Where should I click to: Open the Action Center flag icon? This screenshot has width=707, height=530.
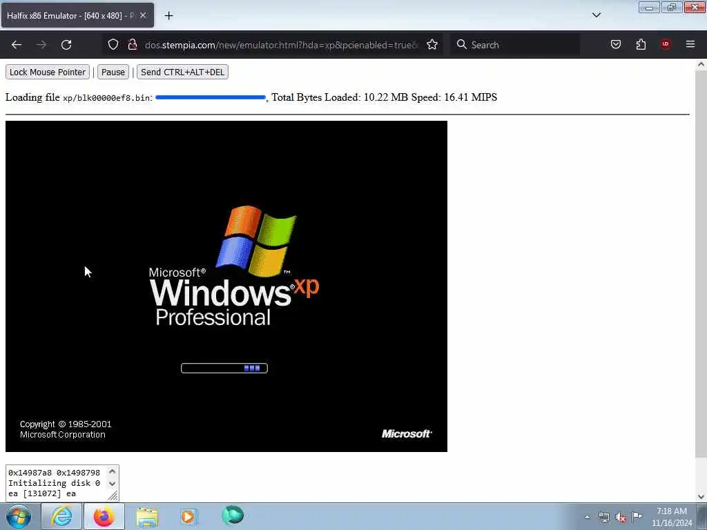637,516
